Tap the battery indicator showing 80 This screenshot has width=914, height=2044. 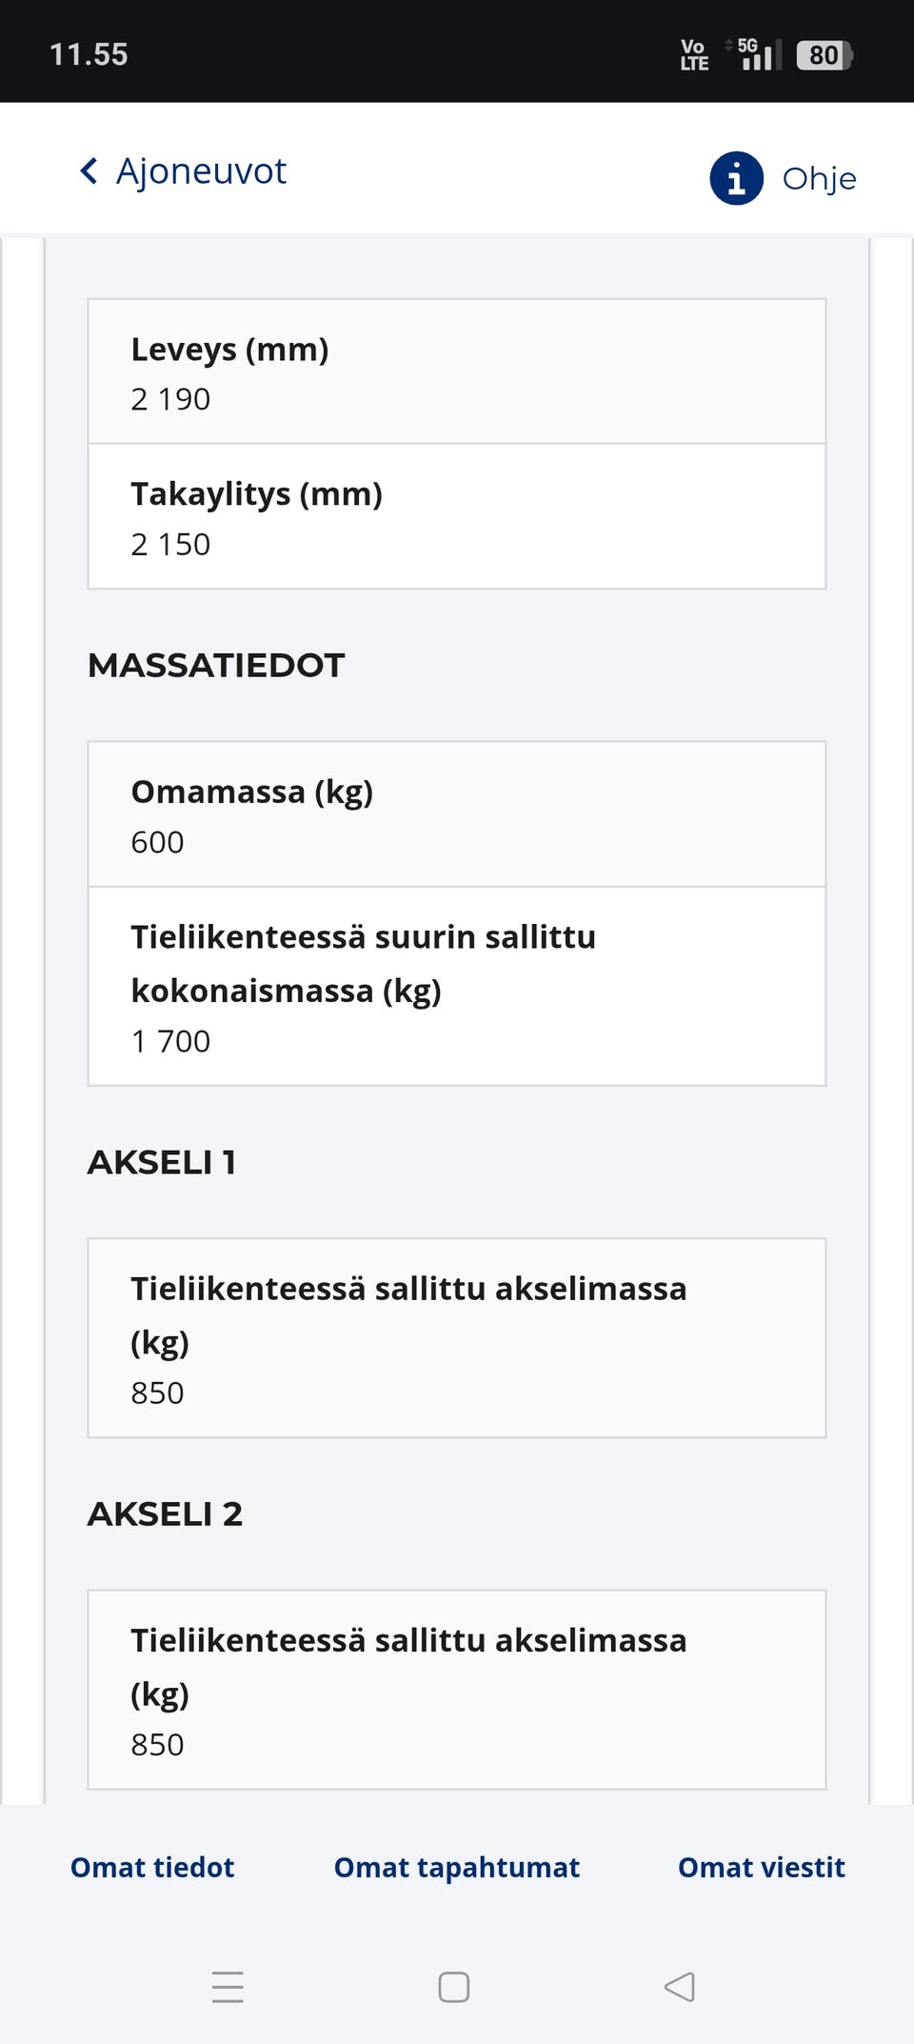[823, 54]
